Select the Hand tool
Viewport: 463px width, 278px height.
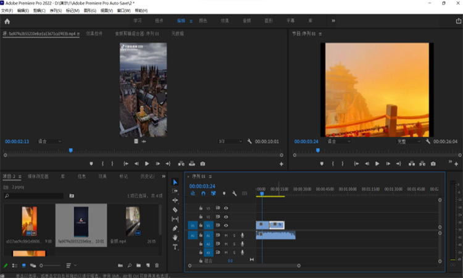pyautogui.click(x=175, y=237)
